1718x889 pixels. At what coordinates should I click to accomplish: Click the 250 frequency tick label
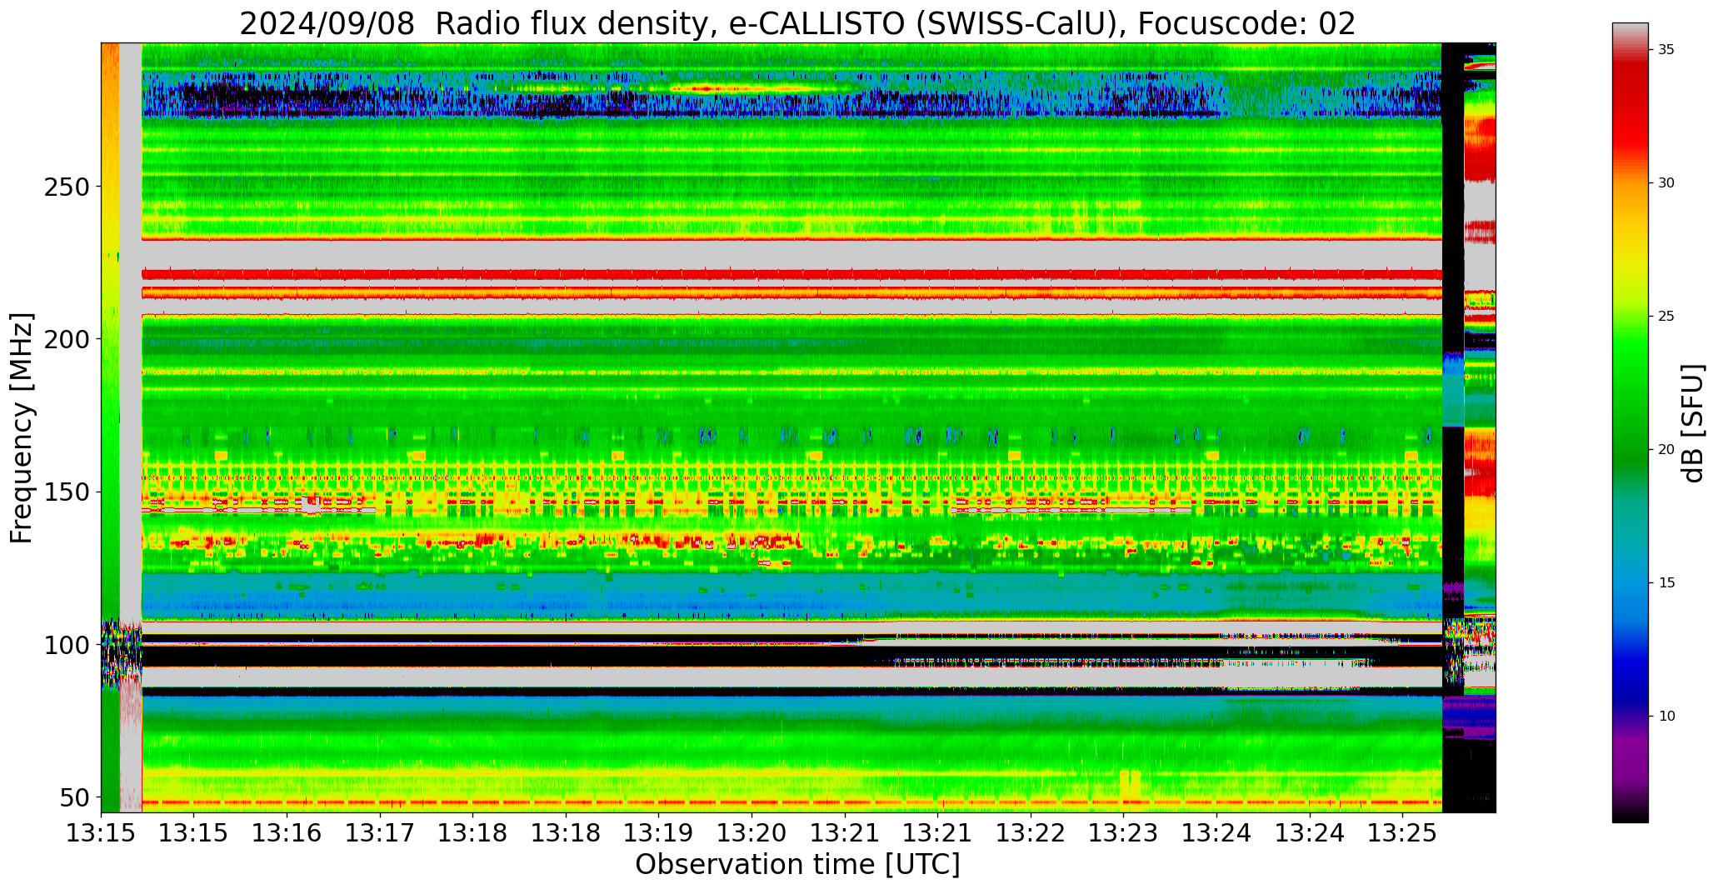pyautogui.click(x=65, y=187)
